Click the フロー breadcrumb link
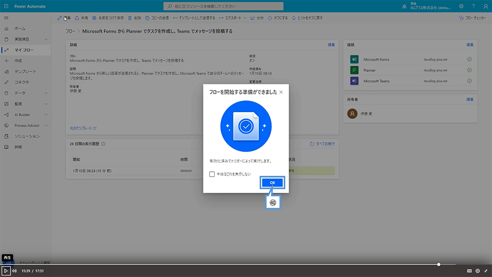The height and width of the screenshot is (277, 492). pos(70,31)
